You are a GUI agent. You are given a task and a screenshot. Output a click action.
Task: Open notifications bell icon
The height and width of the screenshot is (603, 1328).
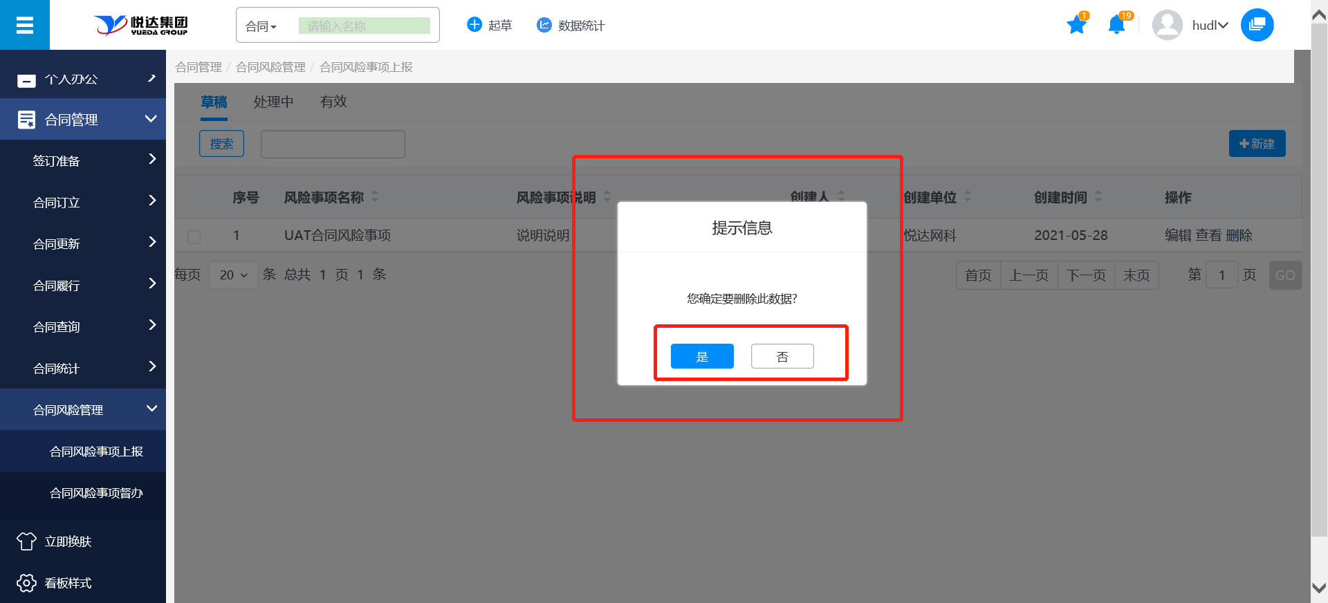pos(1116,26)
